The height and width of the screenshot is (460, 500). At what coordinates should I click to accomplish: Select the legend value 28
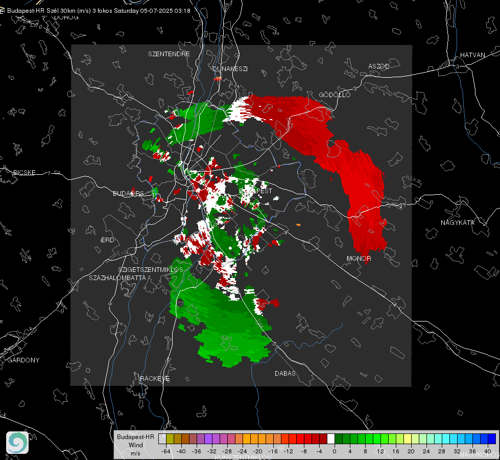(x=442, y=451)
